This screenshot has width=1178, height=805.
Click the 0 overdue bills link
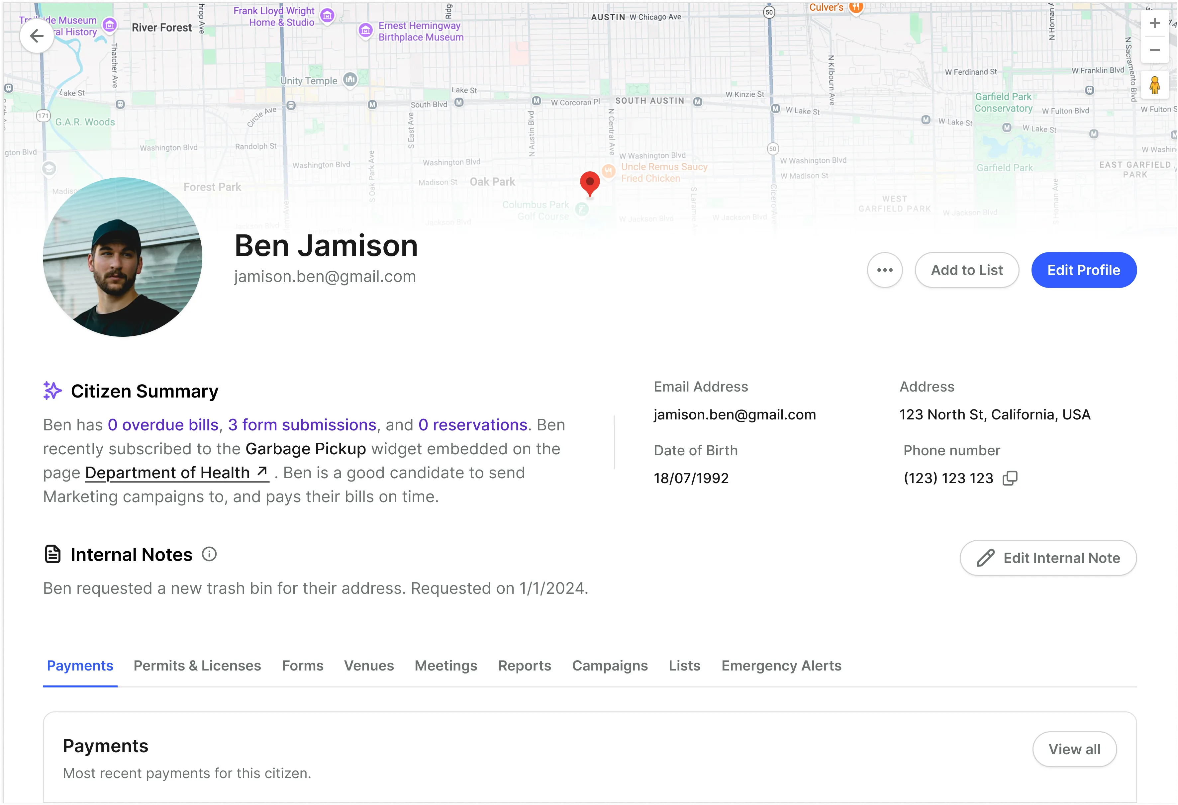click(x=163, y=424)
